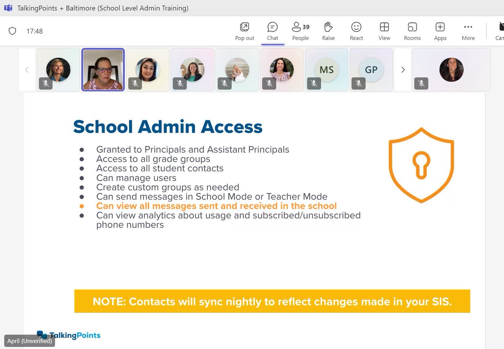Image resolution: width=504 pixels, height=349 pixels.
Task: Click 'Can manage users' bullet
Action: pos(136,178)
